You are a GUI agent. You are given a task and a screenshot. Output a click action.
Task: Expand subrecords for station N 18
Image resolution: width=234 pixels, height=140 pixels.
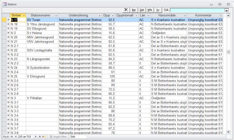click(8, 24)
